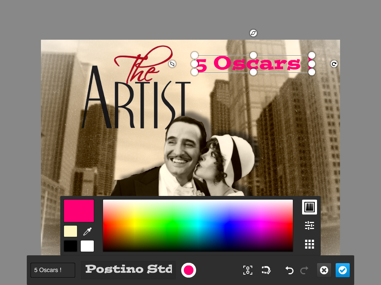Activate the eyedropper color picker

pyautogui.click(x=87, y=232)
